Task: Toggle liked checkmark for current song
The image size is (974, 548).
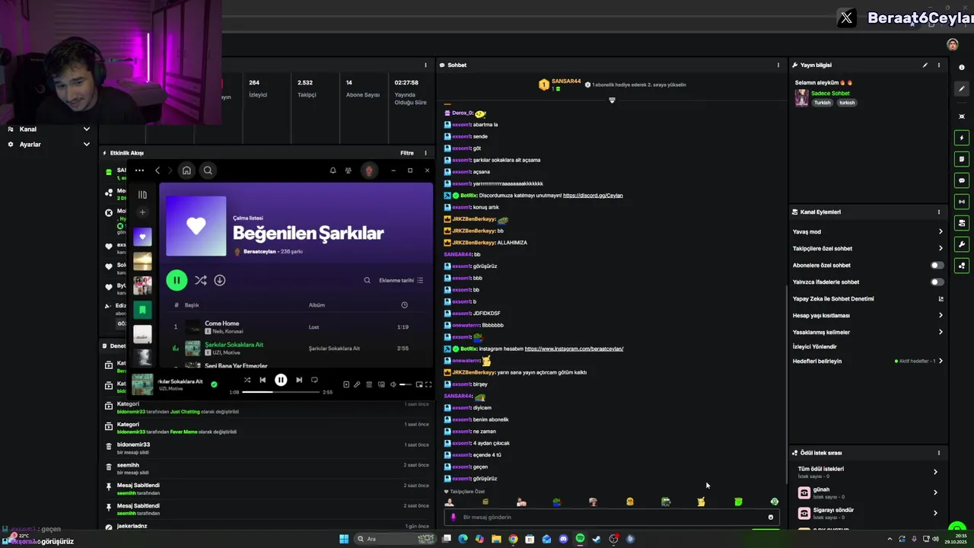Action: [214, 384]
